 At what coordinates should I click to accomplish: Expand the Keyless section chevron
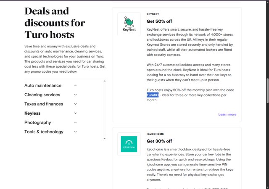click(x=75, y=113)
